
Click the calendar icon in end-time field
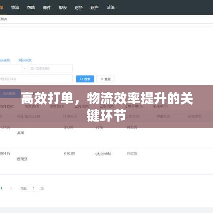coord(32,68)
